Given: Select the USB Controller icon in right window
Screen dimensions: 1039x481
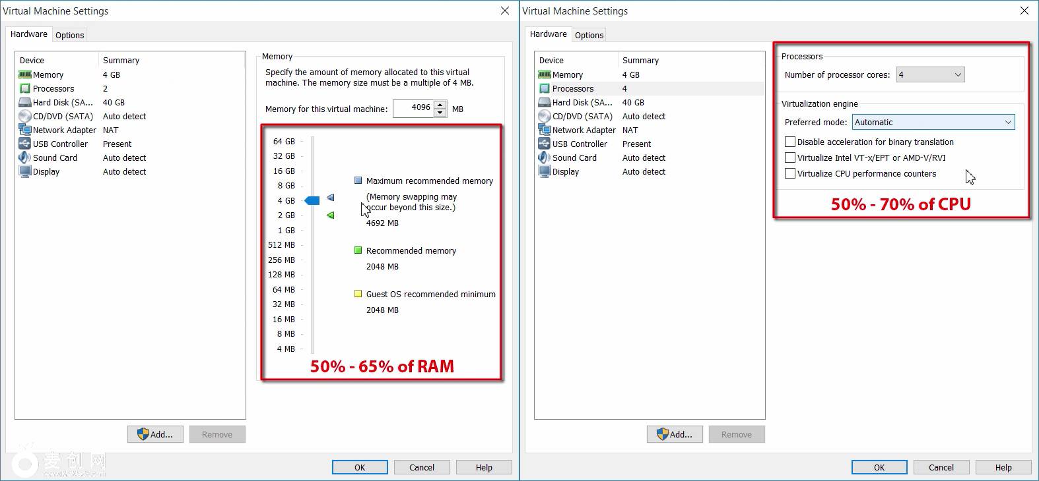Looking at the screenshot, I should point(545,144).
